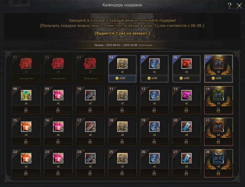Select the day 28 blue-framed scroll reward
Screen dimensions: 245x187
point(218,158)
